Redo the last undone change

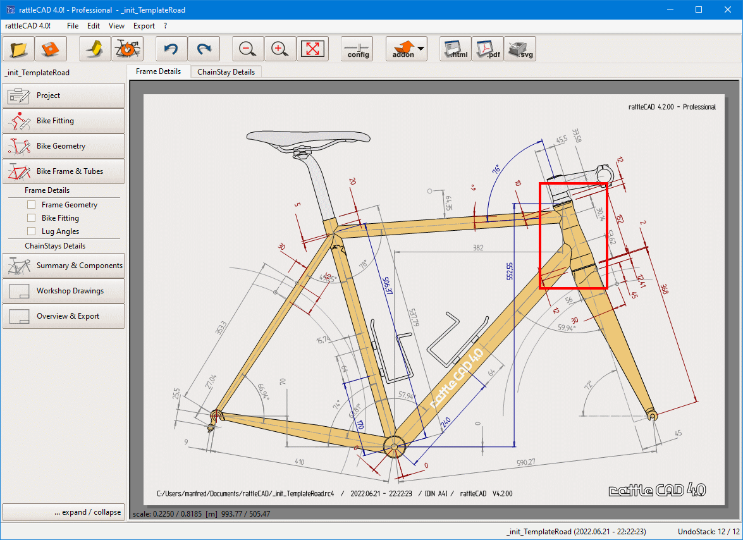tap(204, 49)
